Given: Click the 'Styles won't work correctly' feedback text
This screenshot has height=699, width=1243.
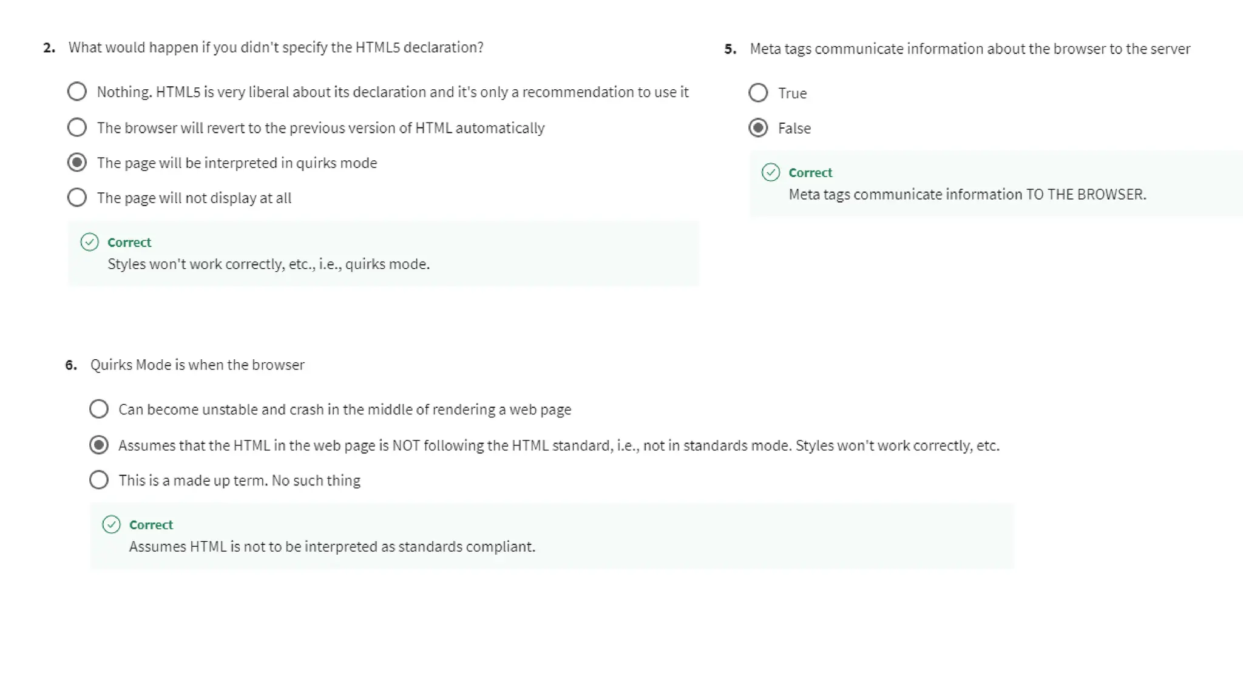Looking at the screenshot, I should 269,264.
